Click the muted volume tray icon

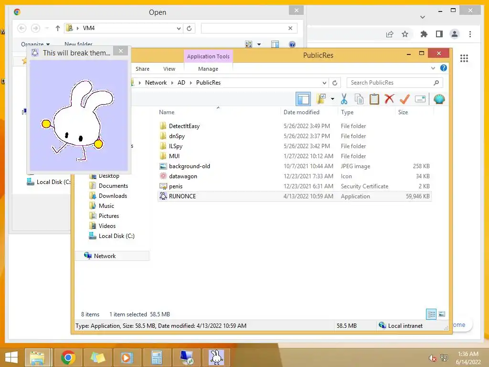point(432,358)
